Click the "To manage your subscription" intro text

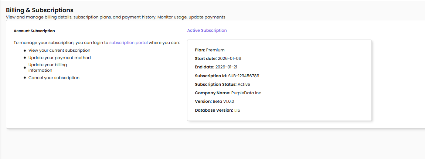pos(61,43)
